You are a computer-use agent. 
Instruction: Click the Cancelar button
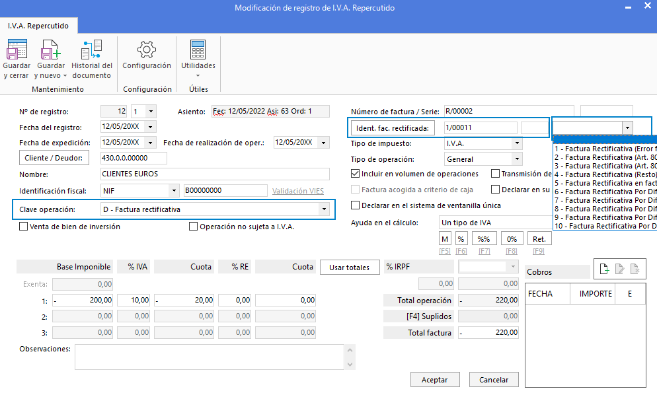pos(494,380)
